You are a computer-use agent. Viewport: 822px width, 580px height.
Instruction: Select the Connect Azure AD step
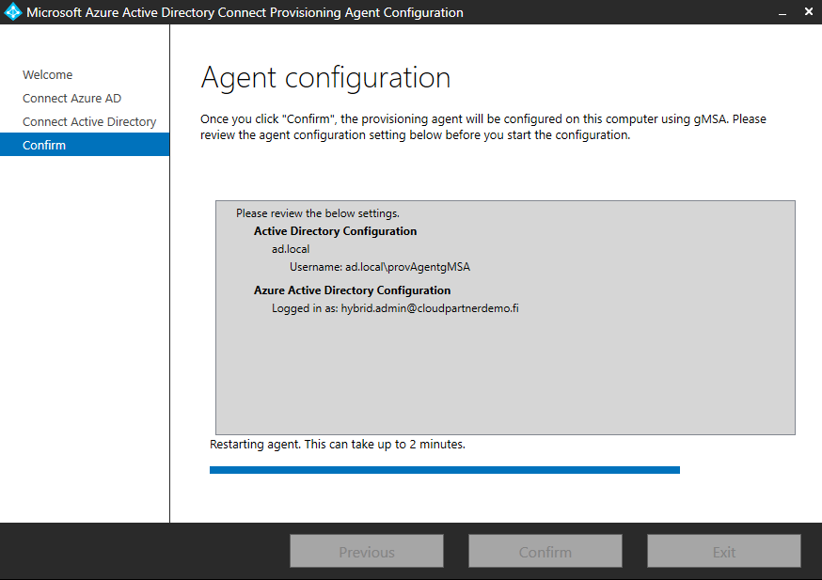[x=71, y=99]
